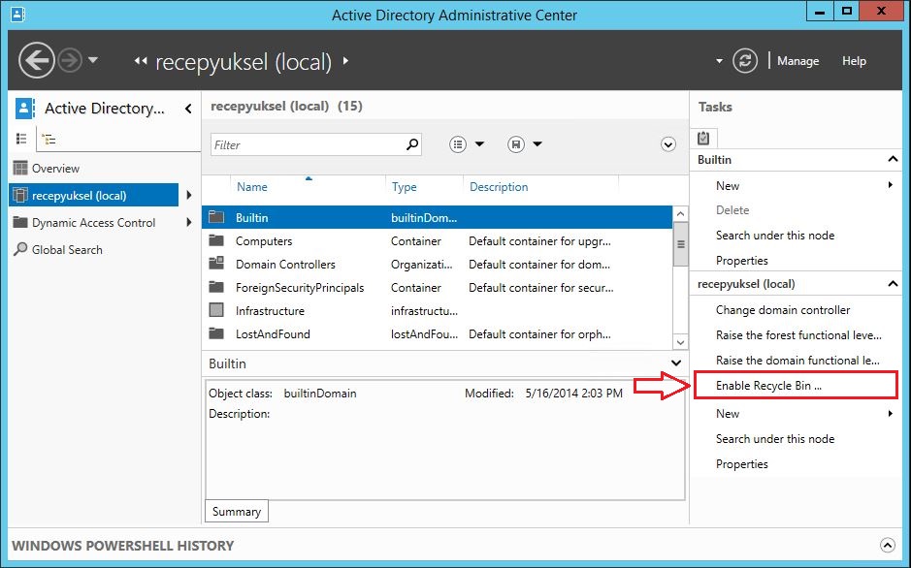
Task: Open Properties under recepyuksel (local) tasks
Action: tap(742, 464)
